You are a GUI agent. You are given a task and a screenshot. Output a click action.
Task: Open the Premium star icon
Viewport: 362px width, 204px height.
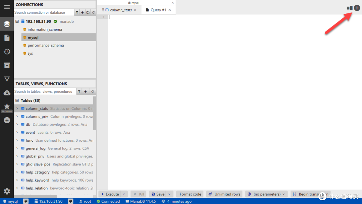pos(7,108)
